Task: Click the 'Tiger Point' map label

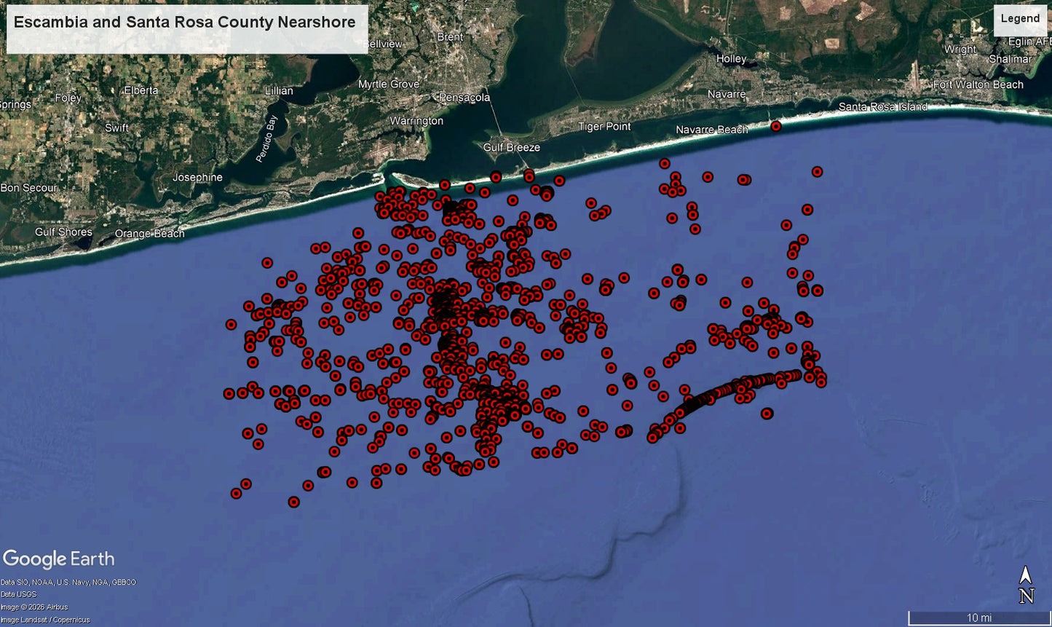Action: (x=604, y=127)
